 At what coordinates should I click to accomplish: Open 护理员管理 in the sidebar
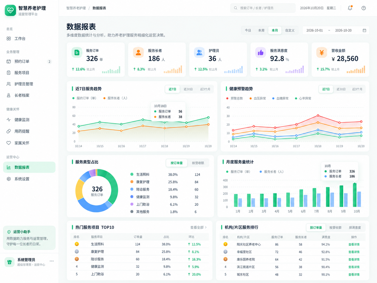[x=29, y=84]
